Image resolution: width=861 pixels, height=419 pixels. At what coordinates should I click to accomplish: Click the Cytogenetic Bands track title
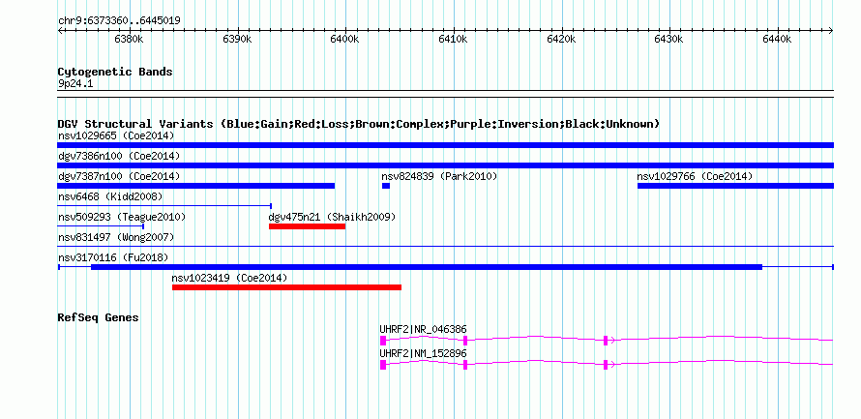(115, 72)
